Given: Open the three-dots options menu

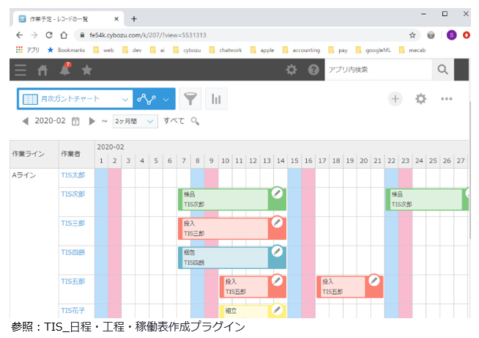Looking at the screenshot, I should [x=446, y=99].
